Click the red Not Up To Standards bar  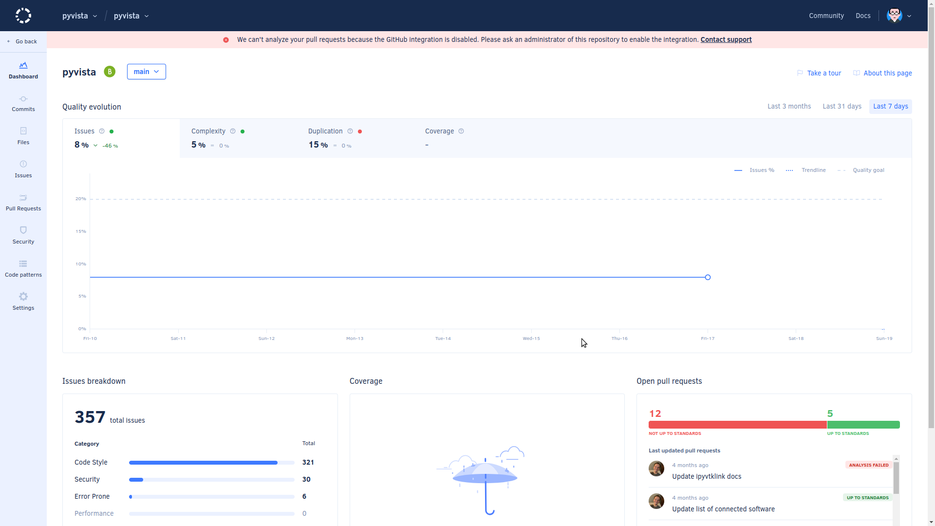[737, 425]
